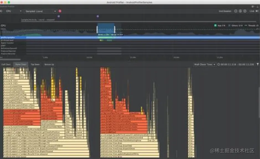The width and height of the screenshot is (260, 159).
Task: Click the green App legend swatch
Action: [x=215, y=25]
